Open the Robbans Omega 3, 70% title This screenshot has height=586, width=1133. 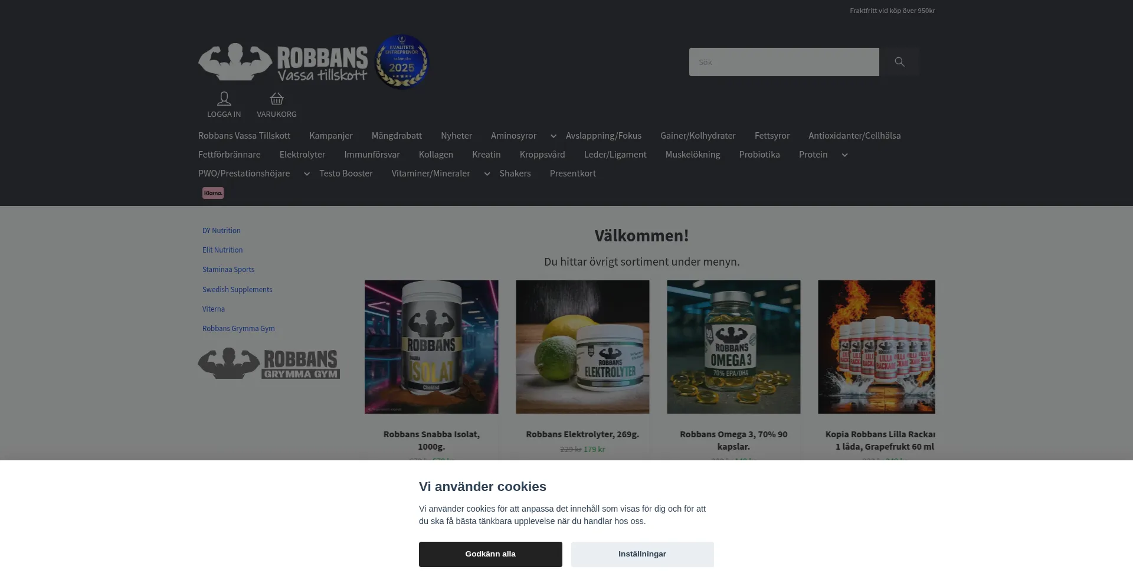point(733,441)
